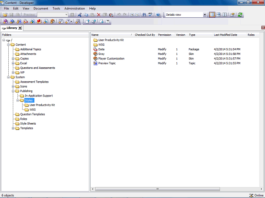Open the File menu
Image resolution: width=265 pixels, height=198 pixels.
7,8
